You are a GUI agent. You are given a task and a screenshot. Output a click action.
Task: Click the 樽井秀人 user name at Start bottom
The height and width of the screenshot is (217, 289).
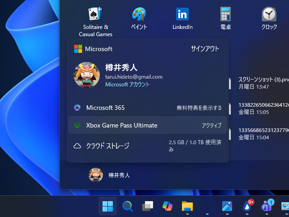[x=119, y=175]
